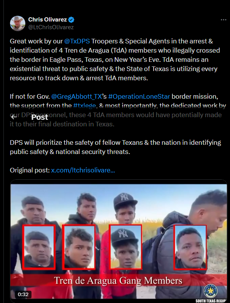Click the blue verified checkmark badge
230x303 pixels.
tap(71, 20)
